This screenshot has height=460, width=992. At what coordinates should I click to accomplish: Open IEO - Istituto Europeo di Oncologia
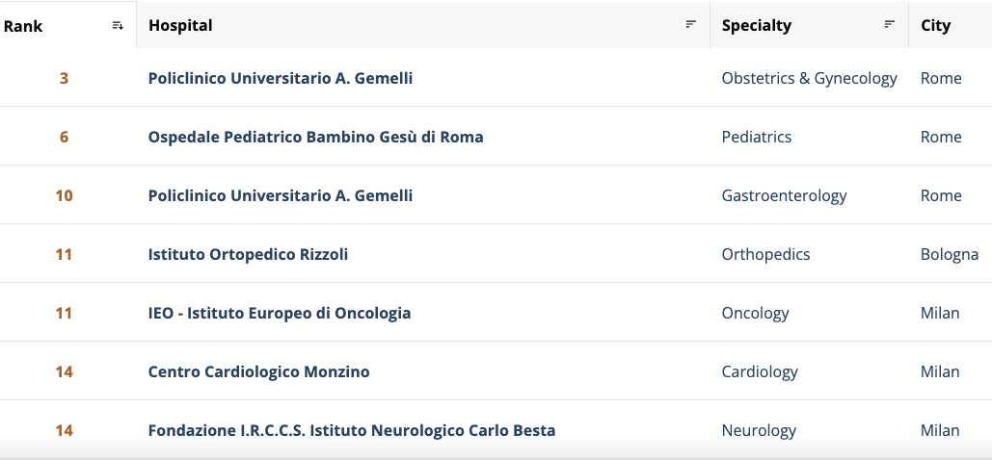[x=279, y=313]
